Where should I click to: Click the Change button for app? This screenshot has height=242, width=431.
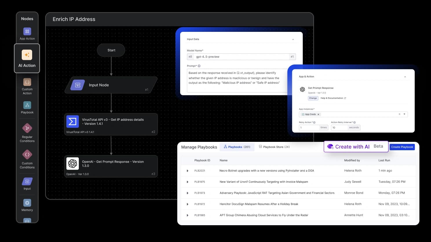click(313, 98)
